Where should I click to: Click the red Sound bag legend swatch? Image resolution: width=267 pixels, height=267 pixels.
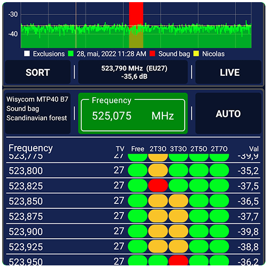(152, 53)
